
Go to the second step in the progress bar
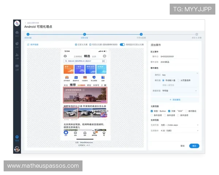pos(84,34)
